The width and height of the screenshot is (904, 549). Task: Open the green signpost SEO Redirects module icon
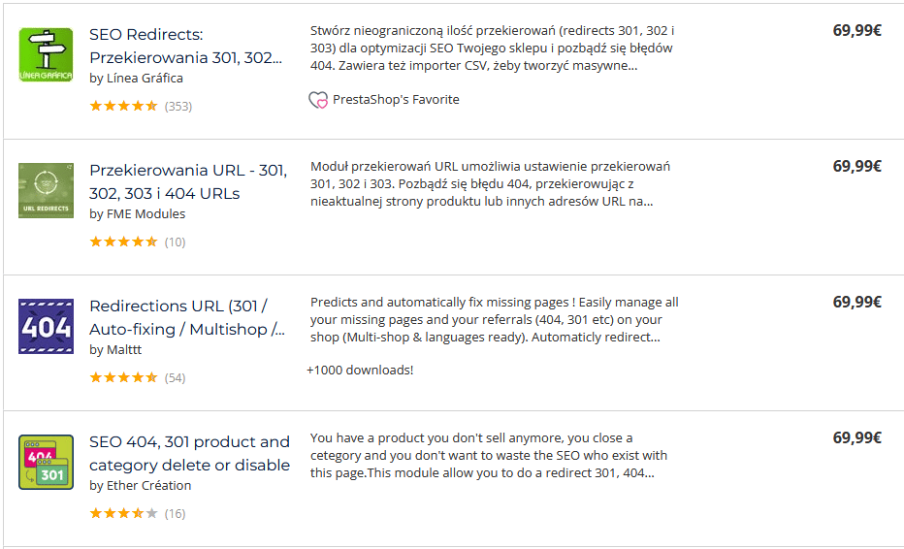tap(47, 54)
